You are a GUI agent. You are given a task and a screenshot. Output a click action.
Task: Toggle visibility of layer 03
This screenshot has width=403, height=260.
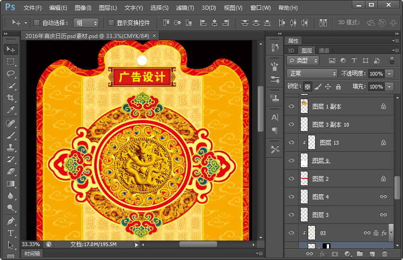[291, 233]
